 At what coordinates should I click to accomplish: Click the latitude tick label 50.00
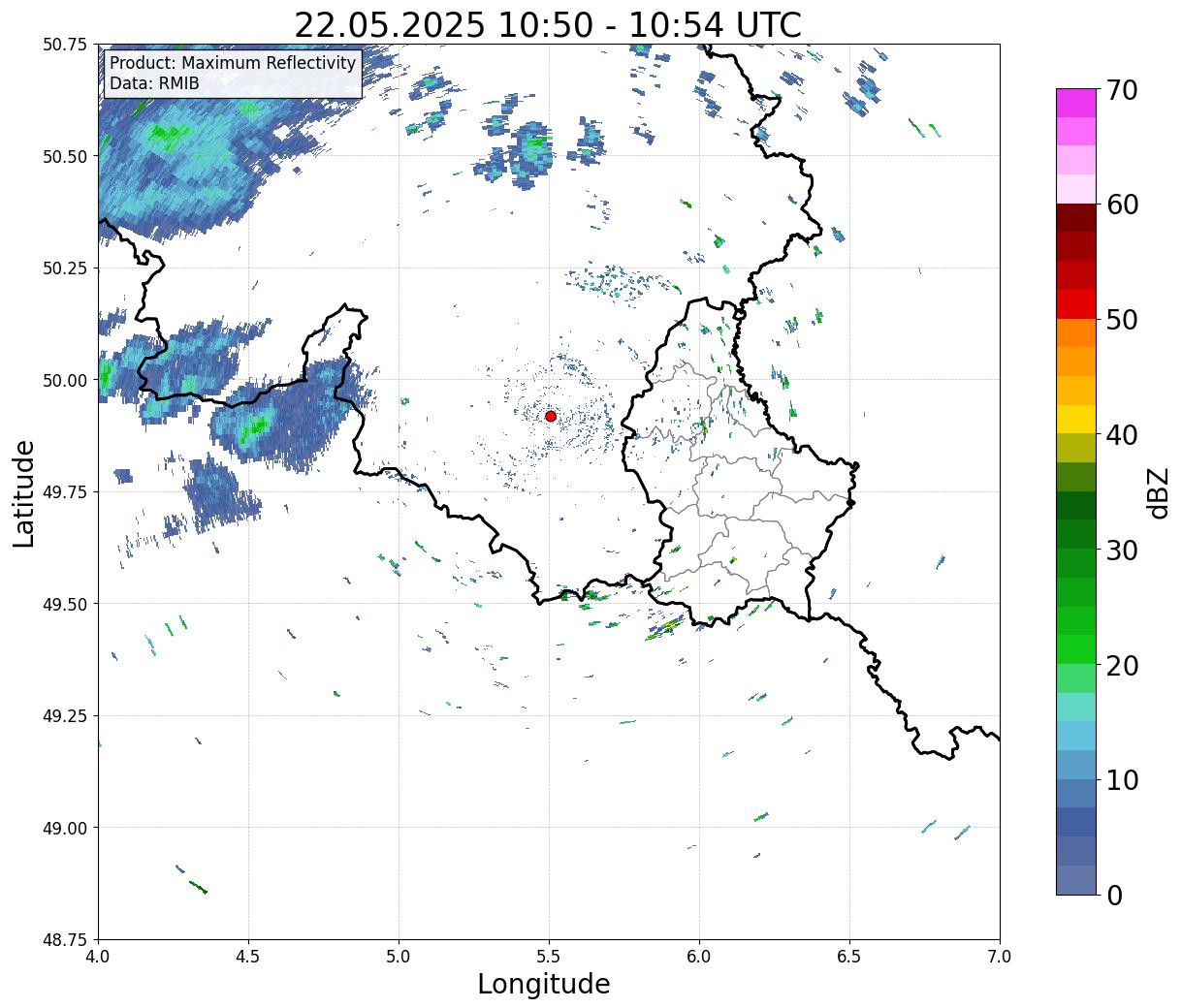pyautogui.click(x=65, y=380)
